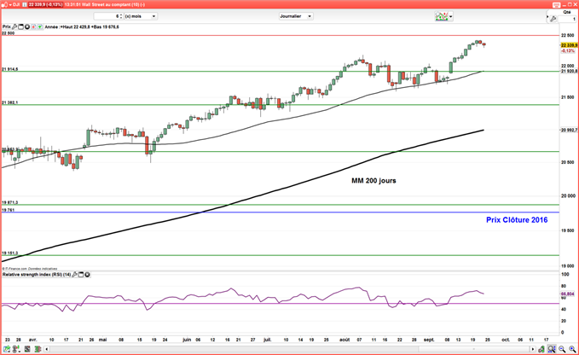This screenshot has height=355, width=579.
Task: Expand the DJI instrument dropdown arrow
Action: point(10,5)
